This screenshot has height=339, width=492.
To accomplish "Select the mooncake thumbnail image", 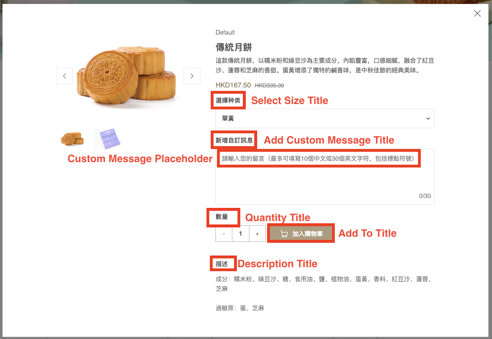I will click(x=72, y=139).
